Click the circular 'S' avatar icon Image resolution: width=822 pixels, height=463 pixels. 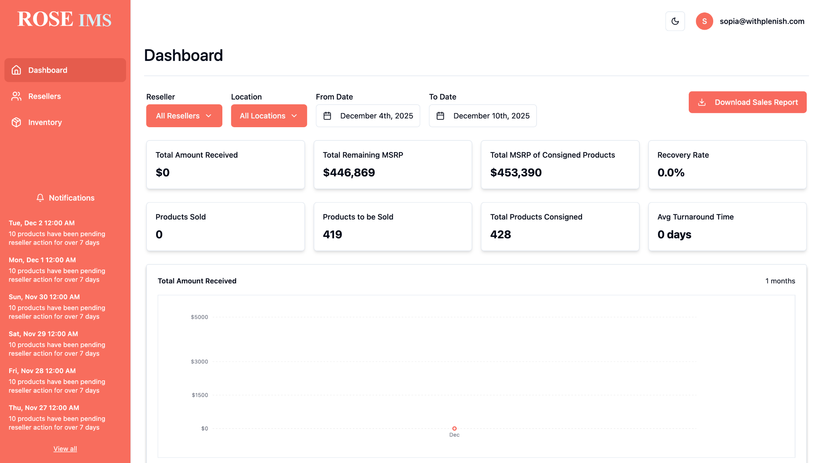pos(704,21)
